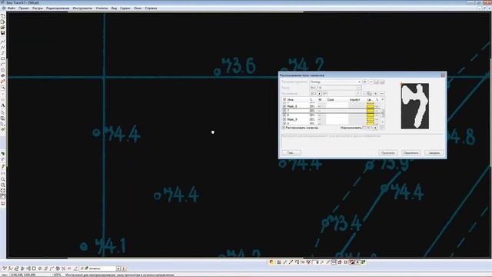This screenshot has height=277, width=492.
Task: Open the Сервис menu
Action: (x=125, y=8)
